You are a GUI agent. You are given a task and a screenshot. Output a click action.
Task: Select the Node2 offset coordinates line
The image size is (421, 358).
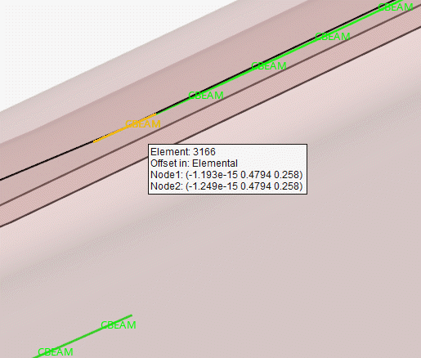tap(226, 186)
